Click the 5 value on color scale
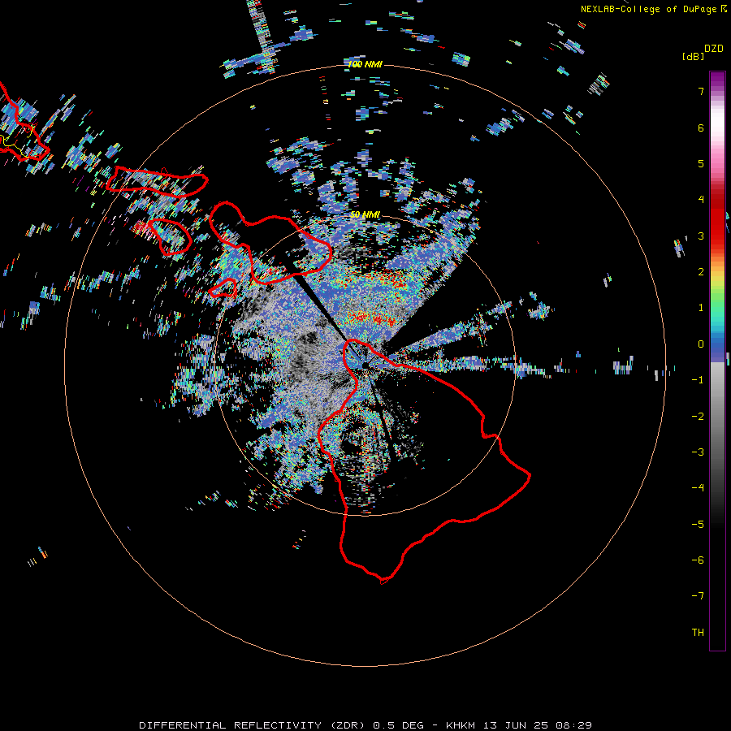Image resolution: width=731 pixels, height=731 pixels. click(x=701, y=163)
